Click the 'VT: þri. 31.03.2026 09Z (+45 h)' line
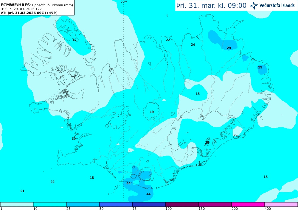The width and height of the screenshot is (298, 211). tap(29, 13)
